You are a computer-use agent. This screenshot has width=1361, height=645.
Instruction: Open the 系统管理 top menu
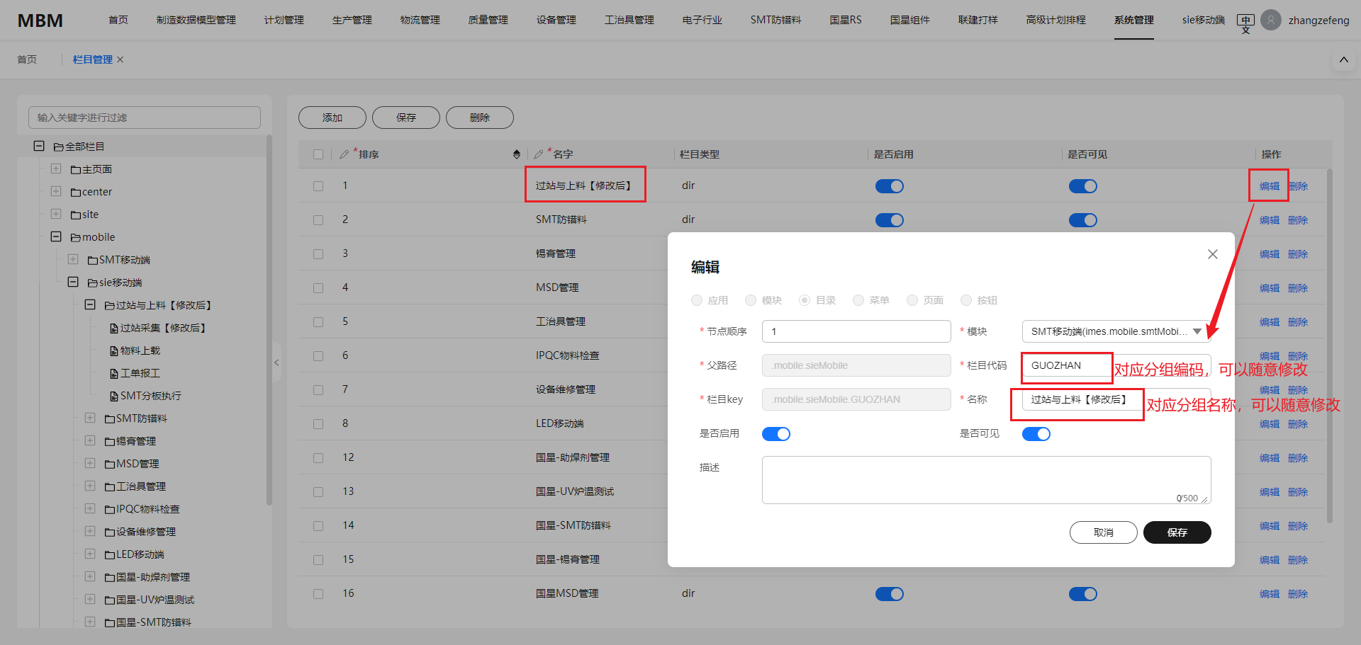[1133, 20]
